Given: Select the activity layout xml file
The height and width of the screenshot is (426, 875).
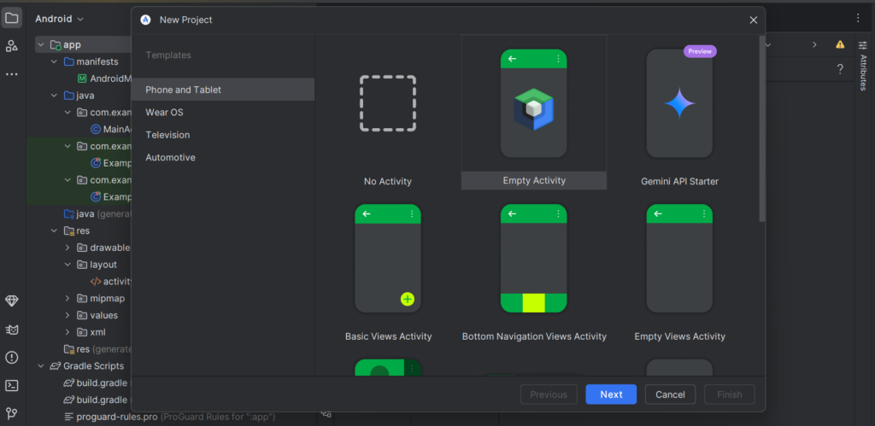Looking at the screenshot, I should click(x=111, y=281).
